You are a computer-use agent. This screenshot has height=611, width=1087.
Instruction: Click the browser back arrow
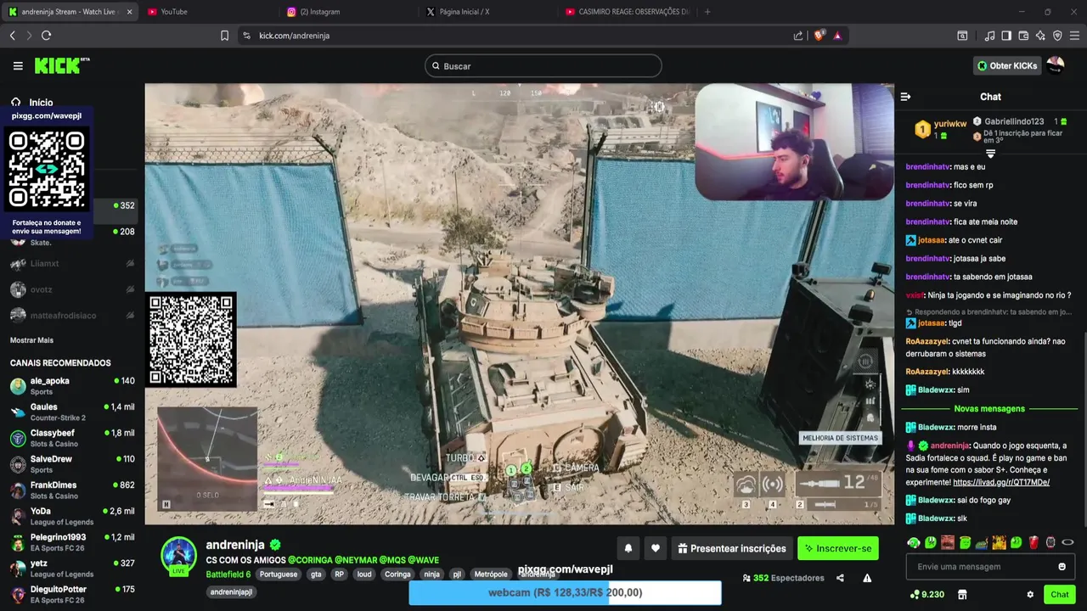(12, 36)
